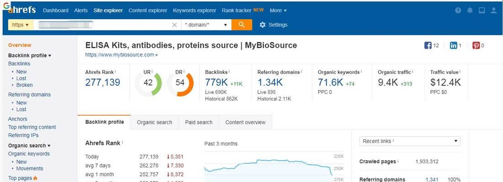Click the 1,933,312 crawled pages value
503x182 pixels.
[x=427, y=162]
